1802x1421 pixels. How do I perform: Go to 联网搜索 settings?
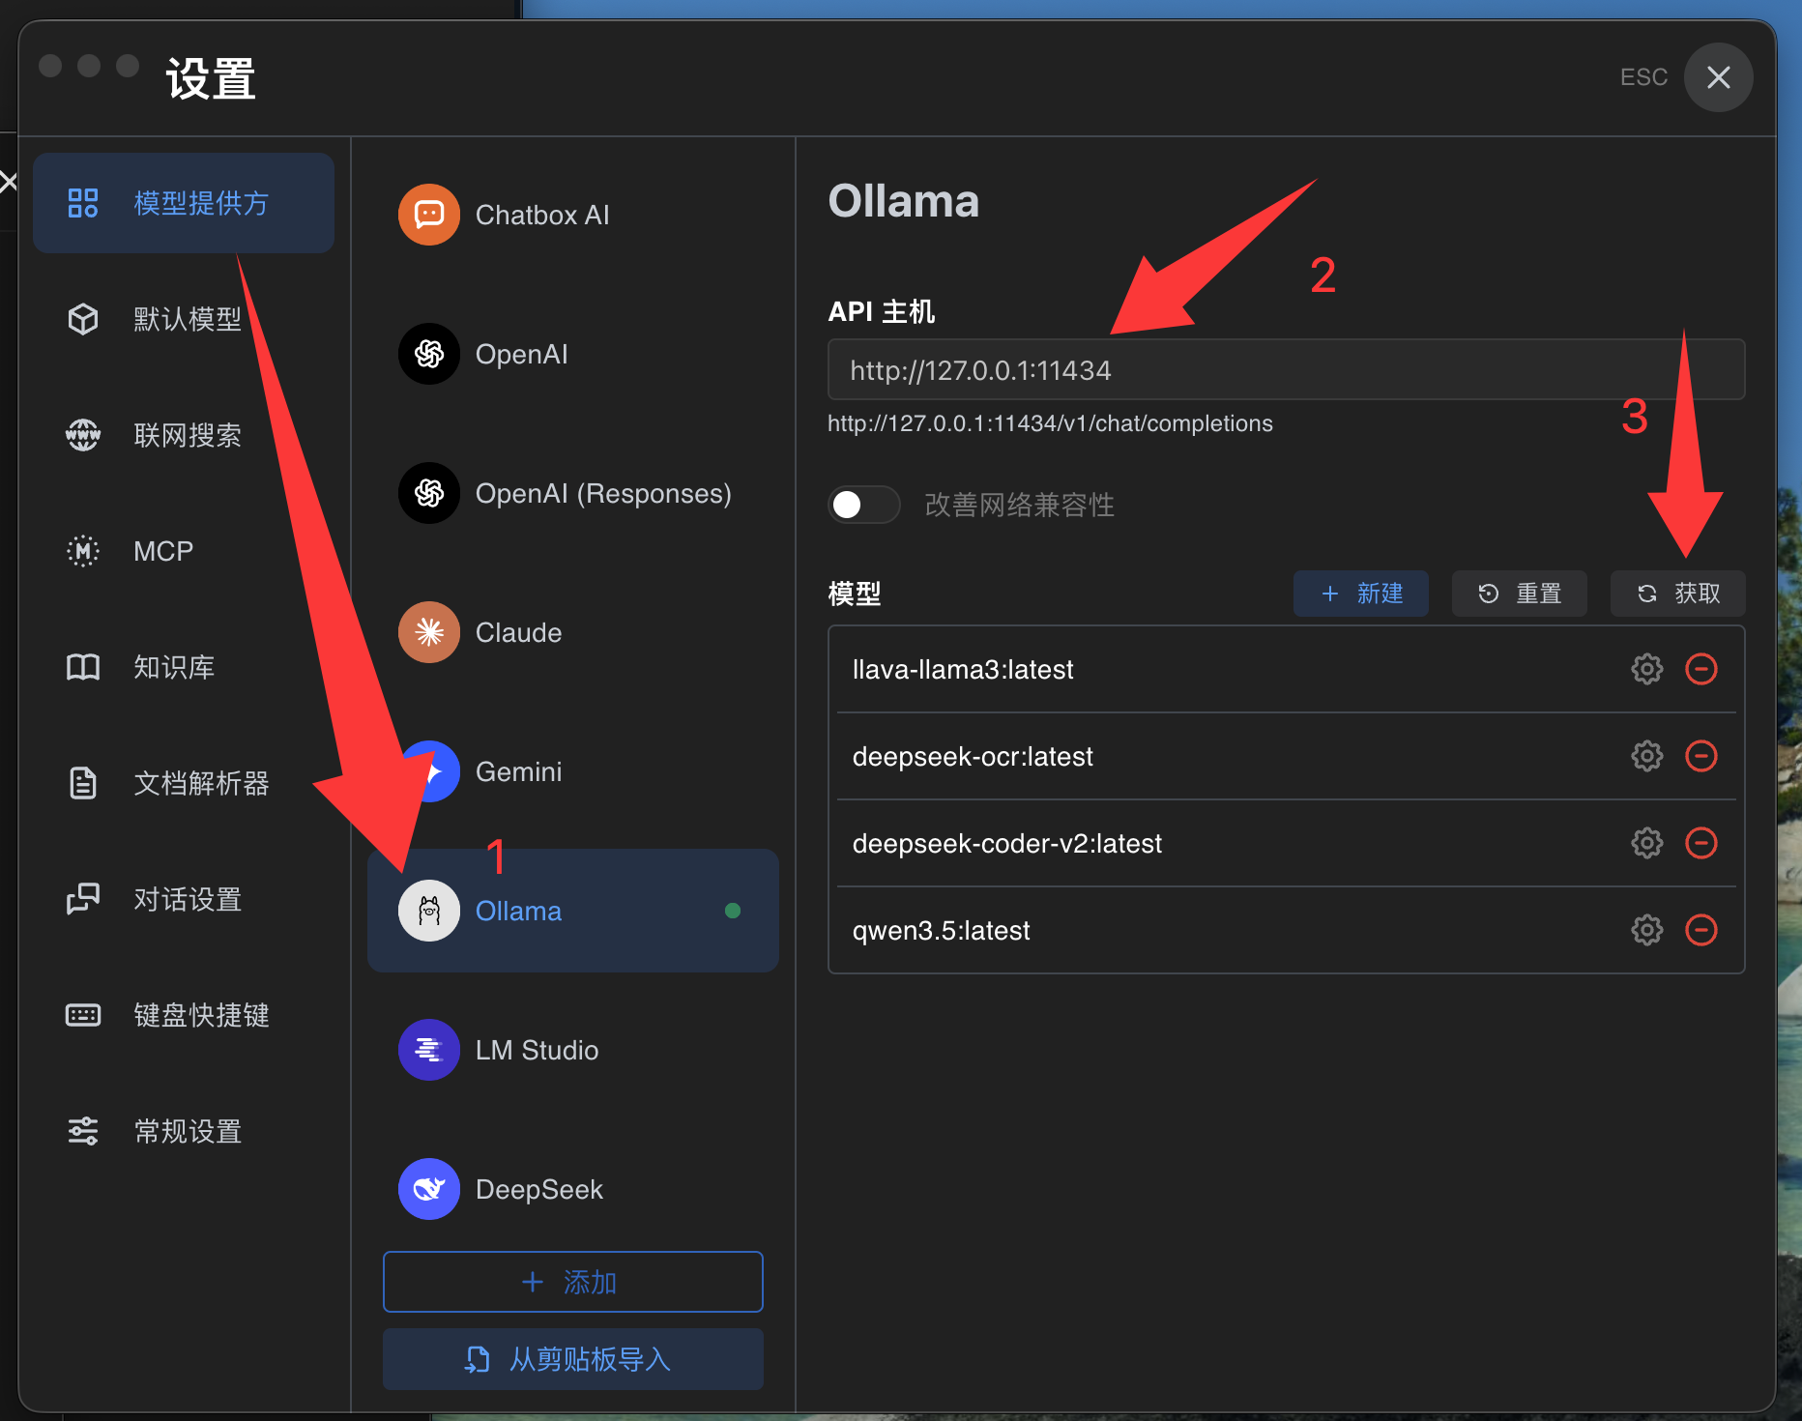click(x=184, y=435)
